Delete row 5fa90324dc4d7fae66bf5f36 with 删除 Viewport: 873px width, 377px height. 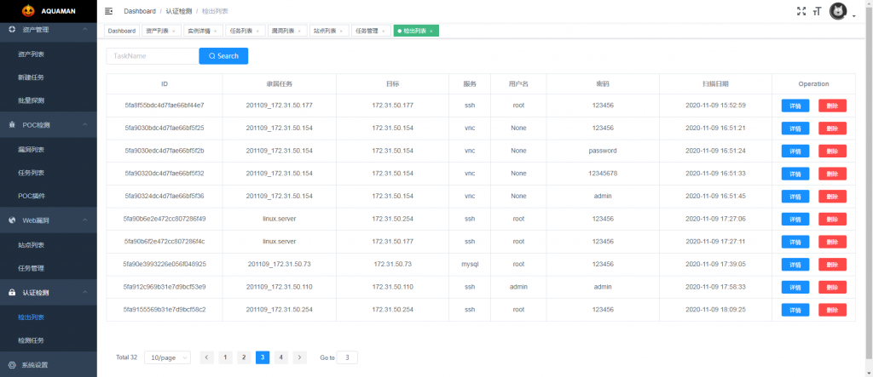[x=832, y=197]
